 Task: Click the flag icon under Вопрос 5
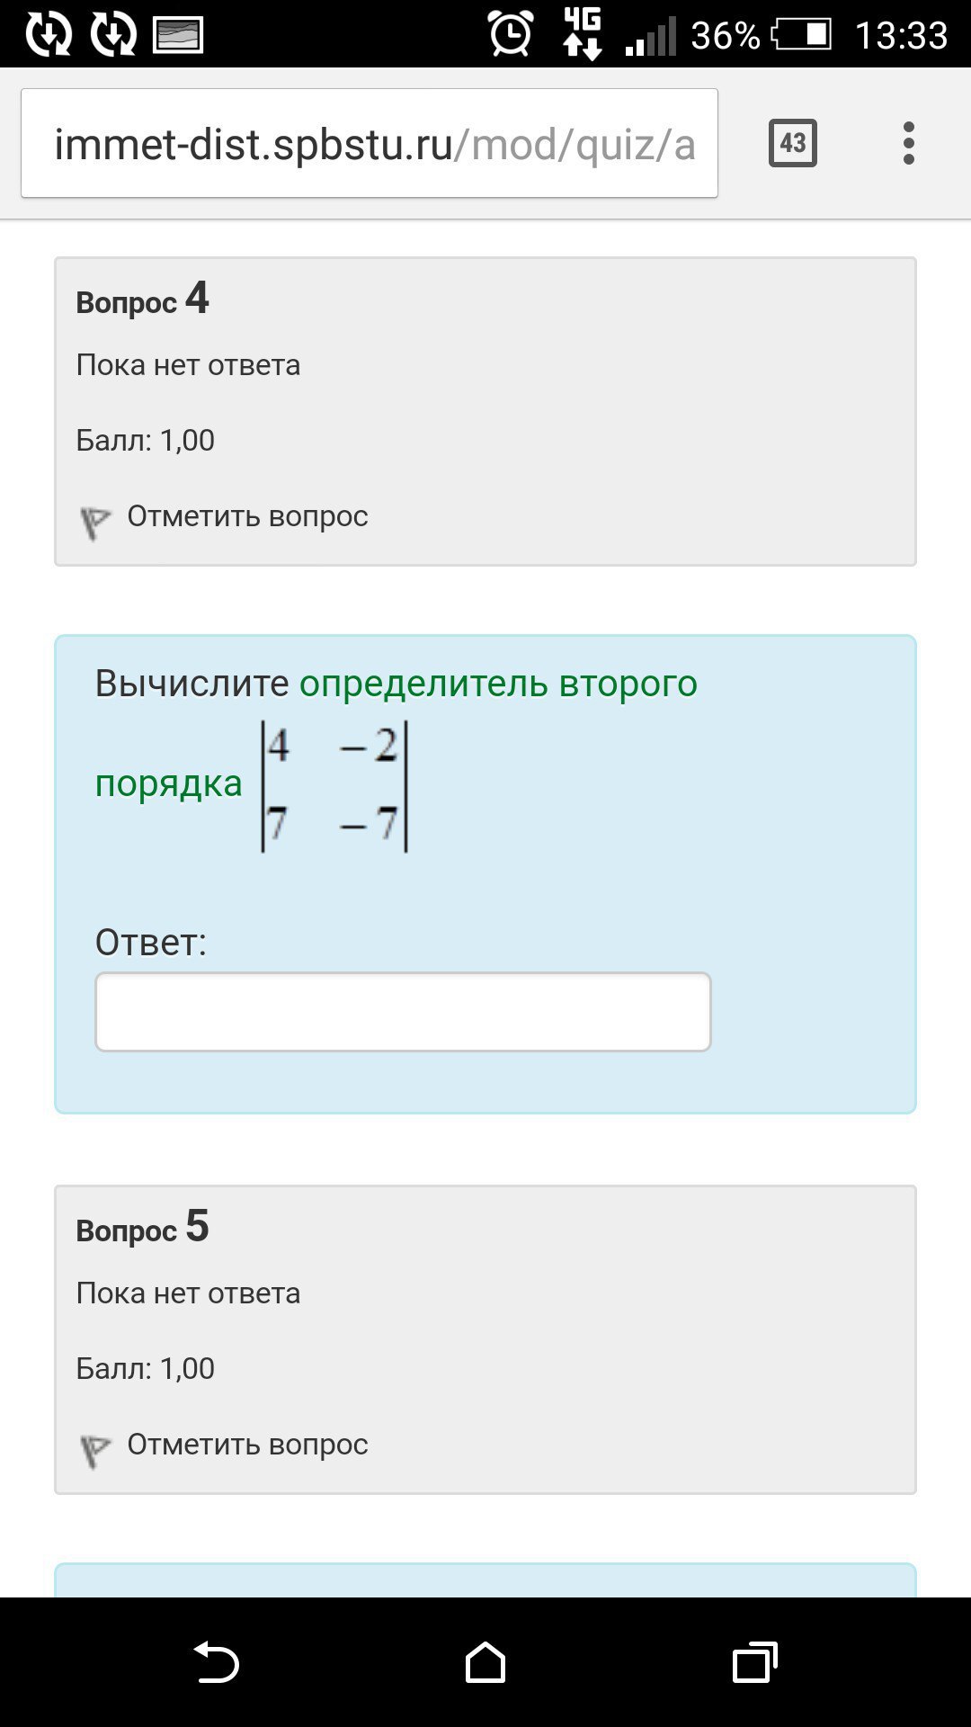click(94, 1450)
